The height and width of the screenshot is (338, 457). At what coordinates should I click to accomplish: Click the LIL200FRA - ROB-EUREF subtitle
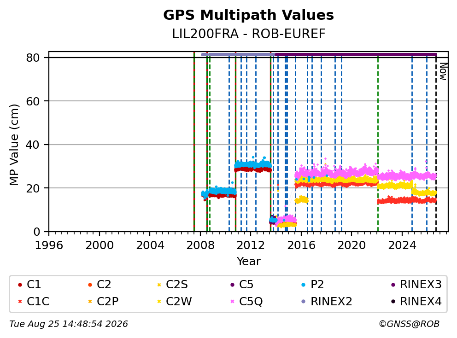coord(248,34)
